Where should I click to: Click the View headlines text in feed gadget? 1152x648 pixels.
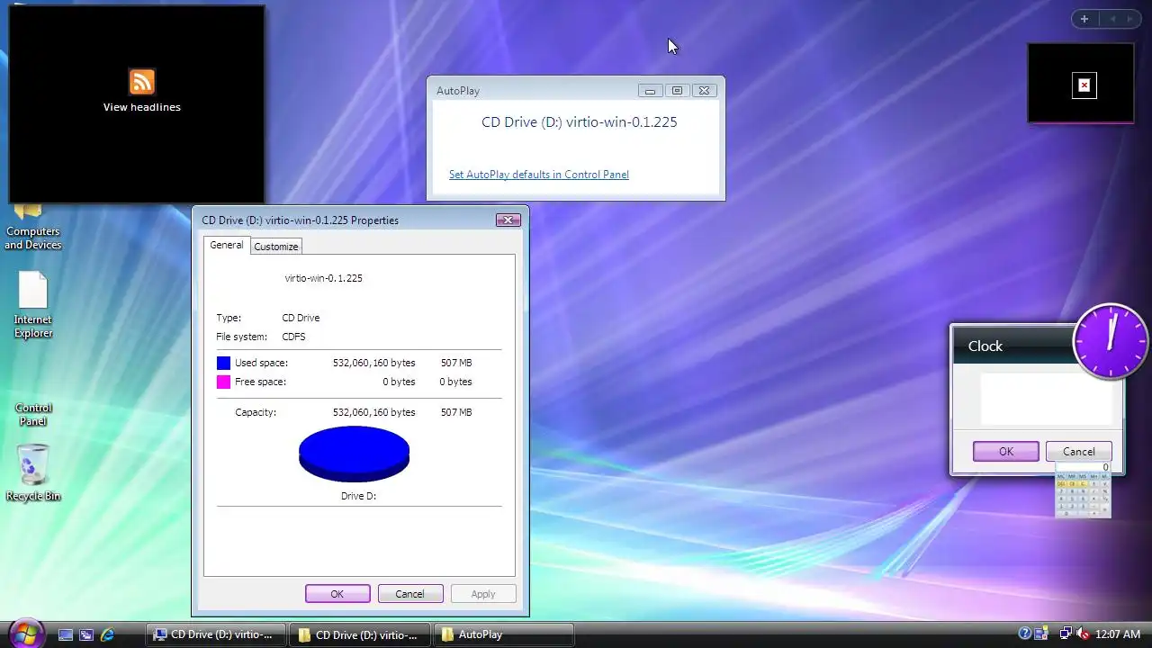point(141,107)
